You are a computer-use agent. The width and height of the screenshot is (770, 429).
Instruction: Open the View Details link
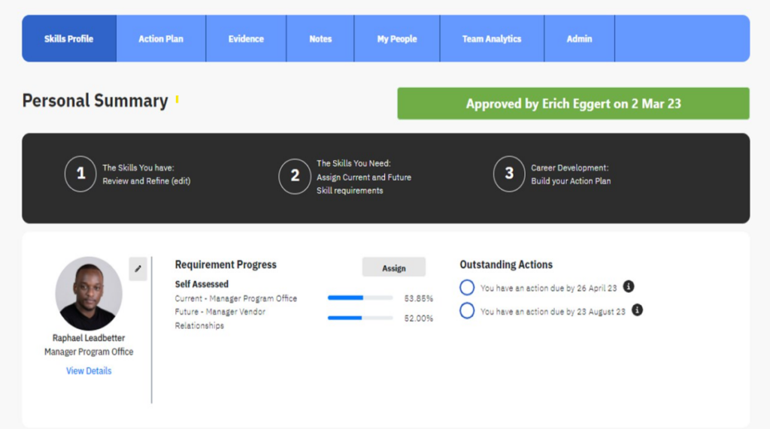(89, 371)
